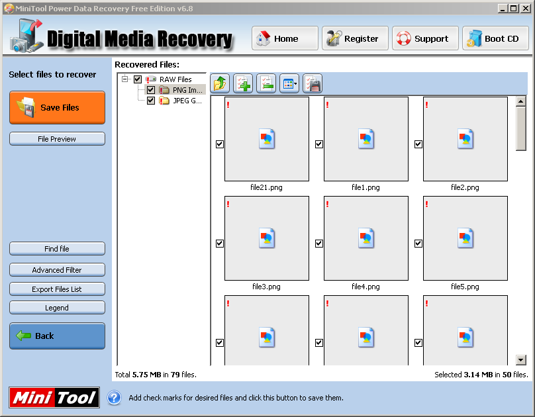This screenshot has width=535, height=417.
Task: Click the go up folder toolbar icon
Action: click(x=220, y=83)
